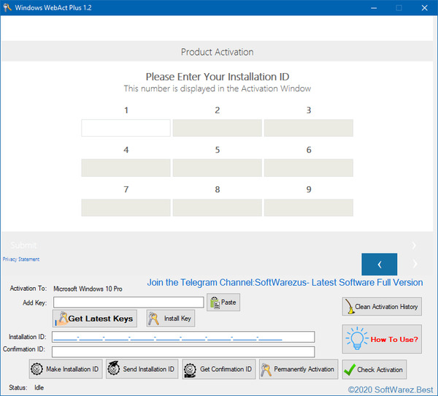Open the Join the Telegram Channel link
Image resolution: width=438 pixels, height=396 pixels.
click(x=285, y=283)
